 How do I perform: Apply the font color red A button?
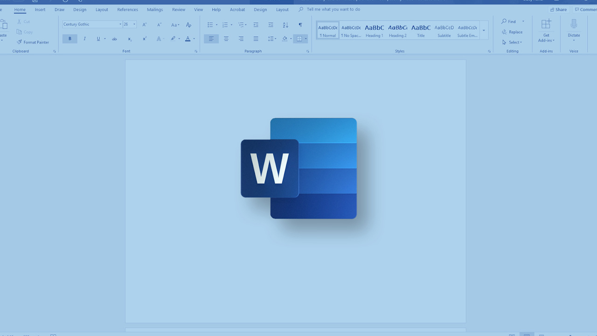[188, 39]
